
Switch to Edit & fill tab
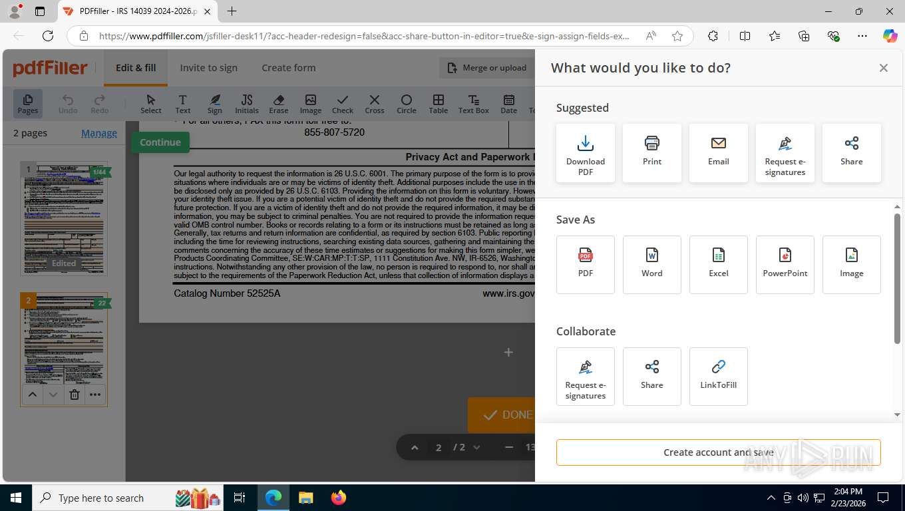(136, 68)
